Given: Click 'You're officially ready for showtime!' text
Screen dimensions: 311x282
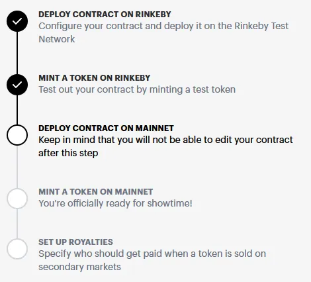Looking at the screenshot, I should [x=115, y=203].
